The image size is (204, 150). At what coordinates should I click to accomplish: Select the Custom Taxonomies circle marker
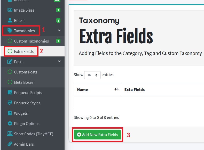(10, 41)
